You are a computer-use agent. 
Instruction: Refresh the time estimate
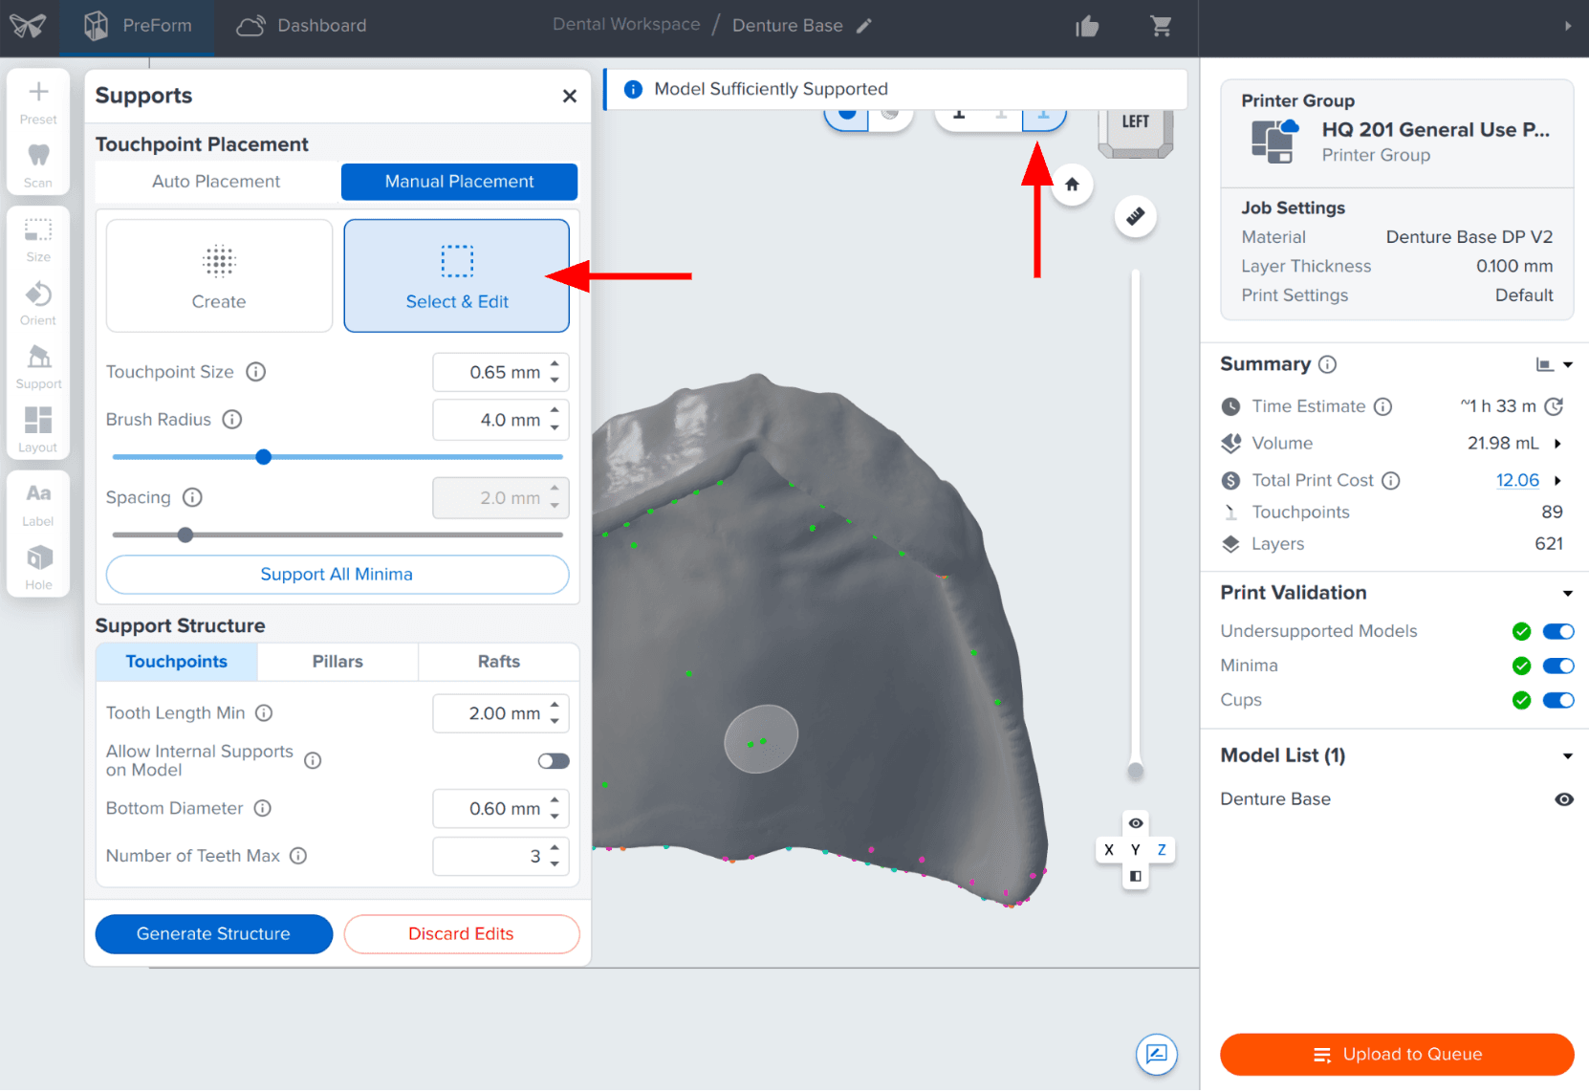coord(1555,406)
